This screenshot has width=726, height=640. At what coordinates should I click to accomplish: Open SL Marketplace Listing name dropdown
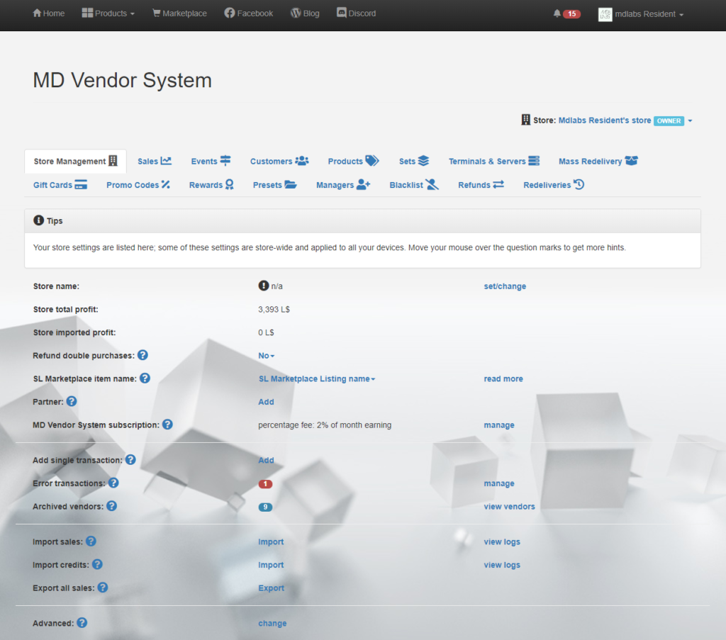click(317, 378)
